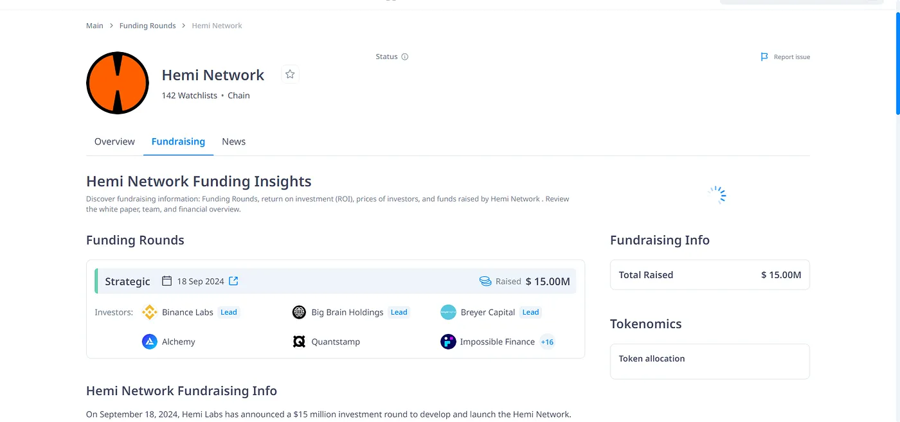900x422 pixels.
Task: Click the calendar icon in Strategic round
Action: pos(167,281)
